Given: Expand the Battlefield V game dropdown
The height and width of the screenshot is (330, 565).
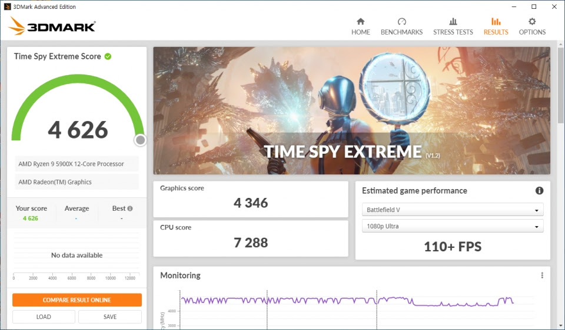Looking at the screenshot, I should [453, 210].
